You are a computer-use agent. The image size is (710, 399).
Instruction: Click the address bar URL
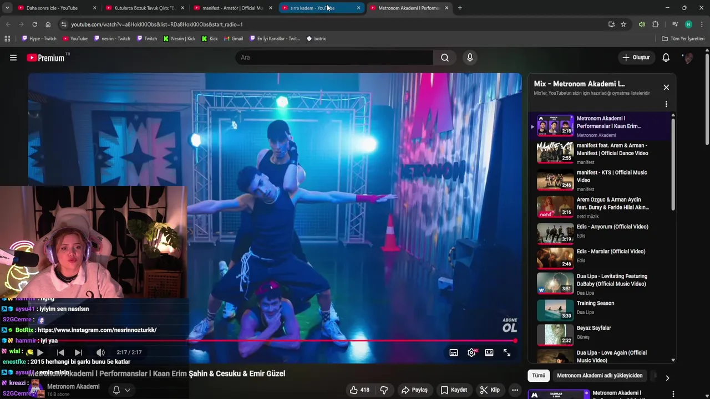(157, 24)
